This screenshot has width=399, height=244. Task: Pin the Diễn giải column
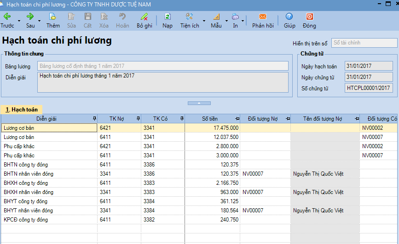(94, 118)
